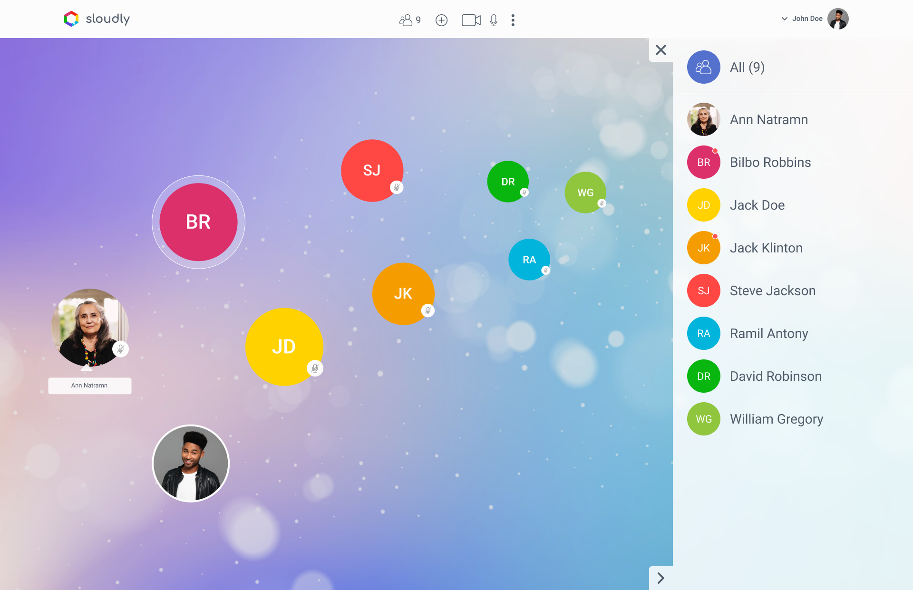
Task: Select David Robinson name in list
Action: point(776,376)
